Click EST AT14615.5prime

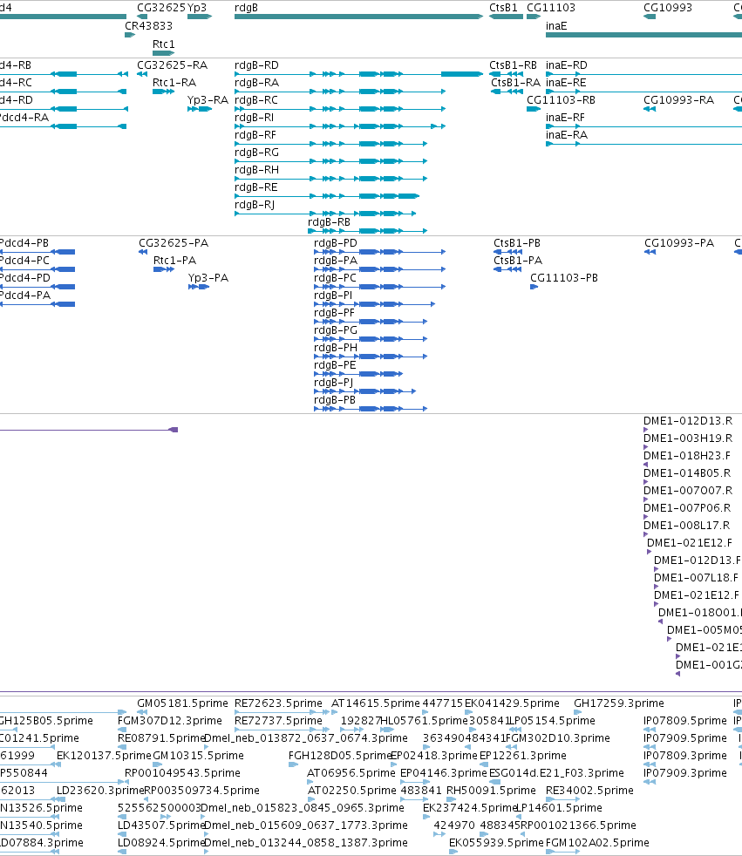coord(376,703)
